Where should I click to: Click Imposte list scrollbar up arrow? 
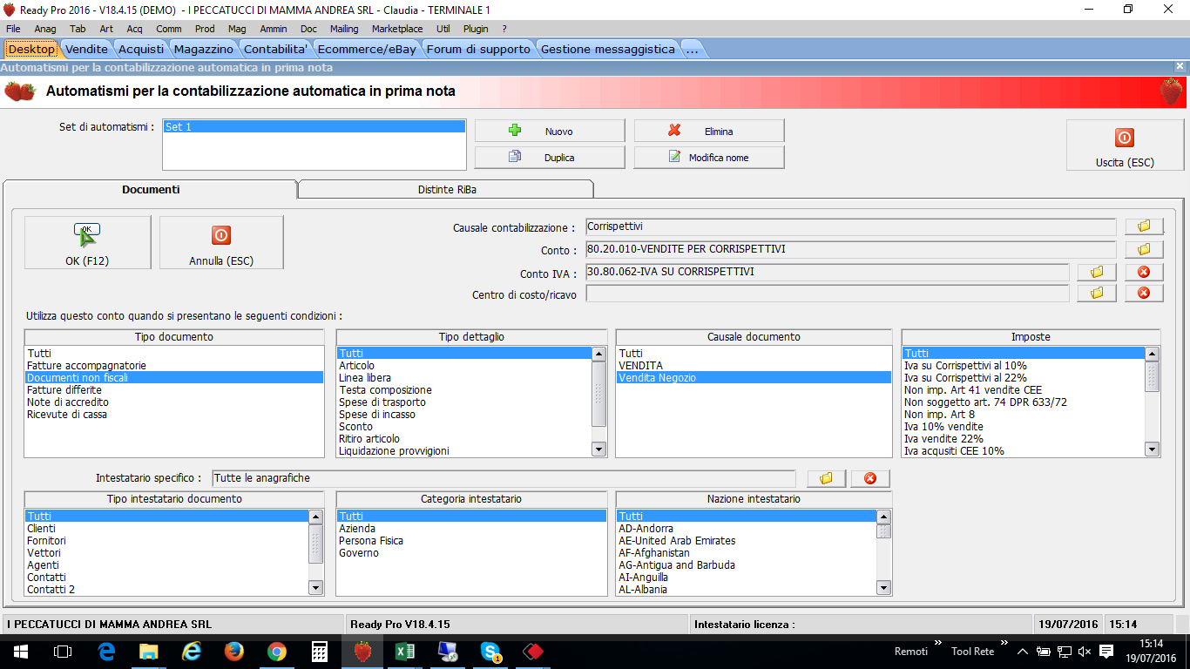(x=1152, y=354)
